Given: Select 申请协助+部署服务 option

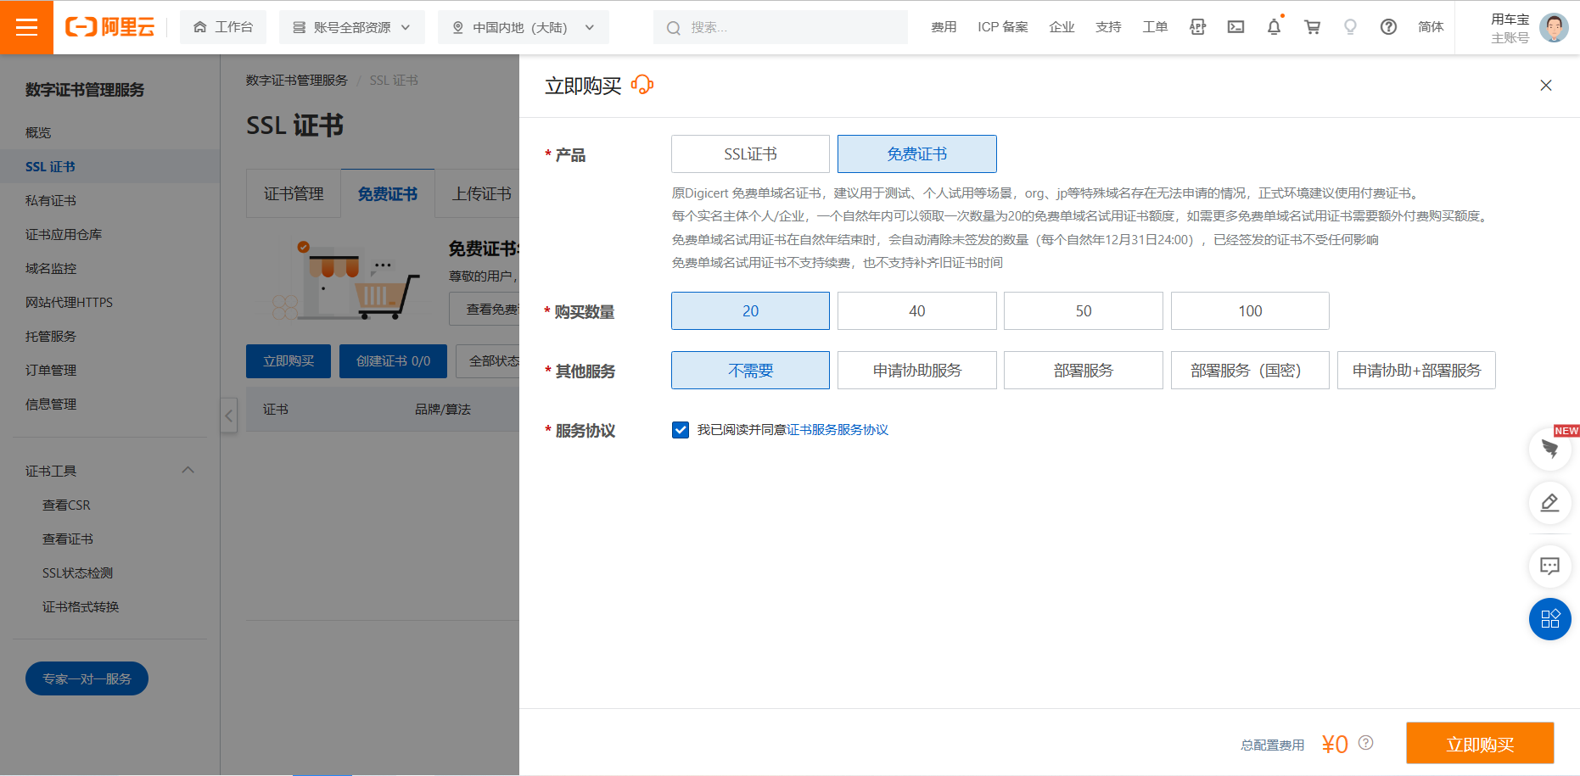Looking at the screenshot, I should tap(1416, 371).
